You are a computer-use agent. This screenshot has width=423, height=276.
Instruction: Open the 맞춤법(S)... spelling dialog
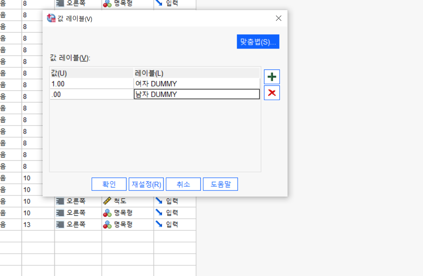tap(258, 42)
